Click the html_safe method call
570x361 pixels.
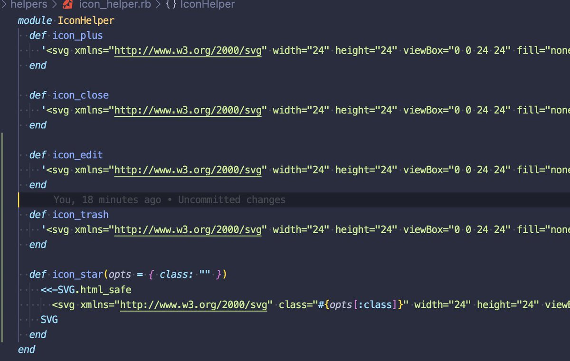coord(107,289)
